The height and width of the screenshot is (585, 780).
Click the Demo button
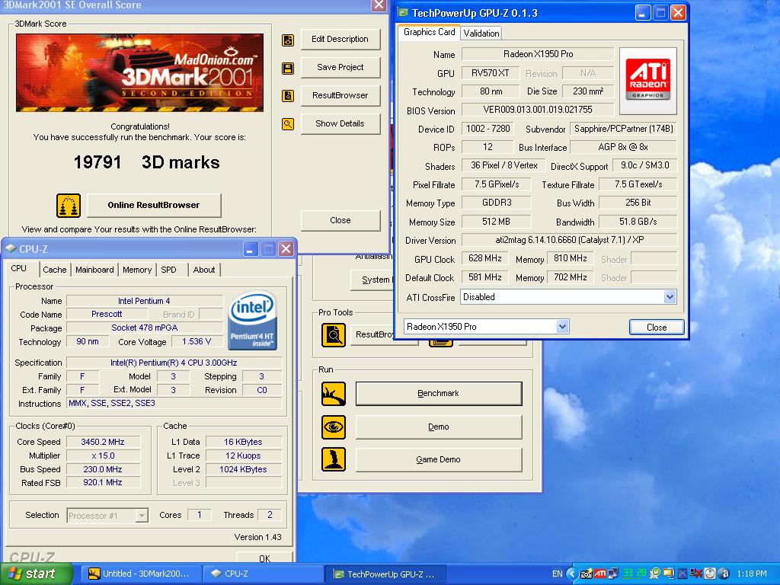pos(439,427)
